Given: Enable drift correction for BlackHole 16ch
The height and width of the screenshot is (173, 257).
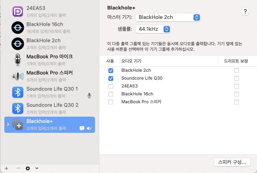Looking at the screenshot, I should point(237,94).
